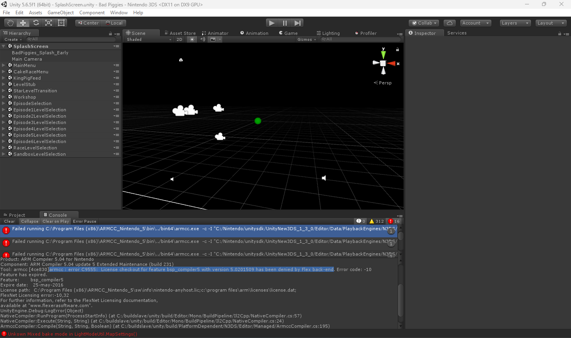This screenshot has width=571, height=338.
Task: Click the red X axis gizmo cone
Action: pos(391,63)
